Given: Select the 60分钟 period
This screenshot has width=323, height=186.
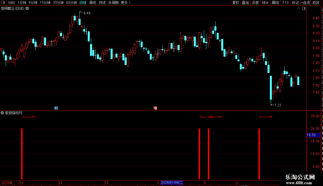Looking at the screenshot, I should (71, 3).
